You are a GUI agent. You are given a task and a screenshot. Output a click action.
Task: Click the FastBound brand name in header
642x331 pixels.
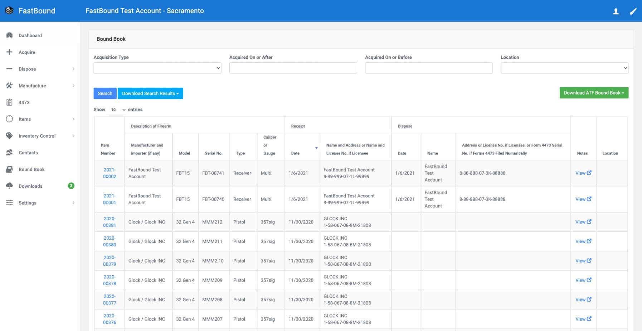(x=37, y=11)
